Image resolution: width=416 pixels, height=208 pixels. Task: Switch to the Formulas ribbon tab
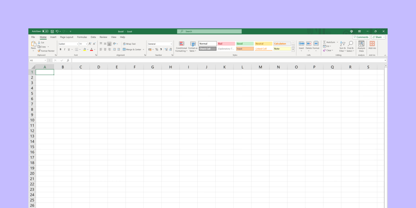pos(82,37)
